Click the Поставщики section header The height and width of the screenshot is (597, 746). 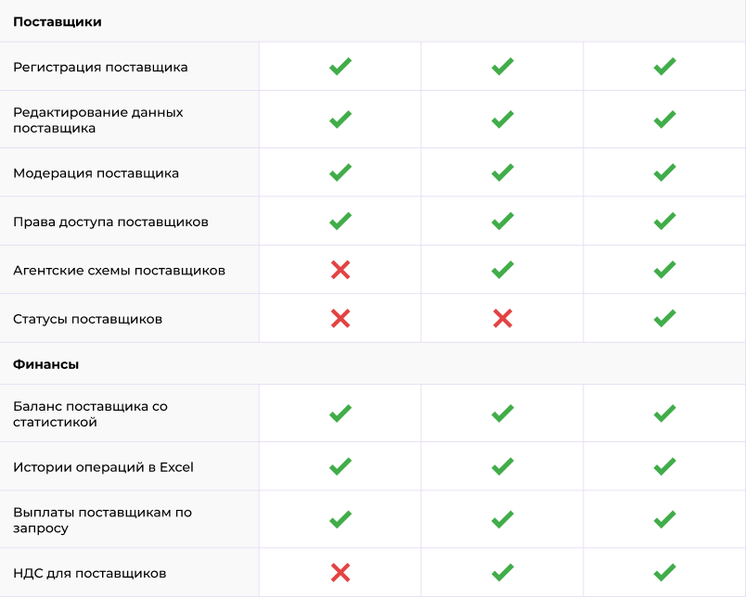[58, 21]
